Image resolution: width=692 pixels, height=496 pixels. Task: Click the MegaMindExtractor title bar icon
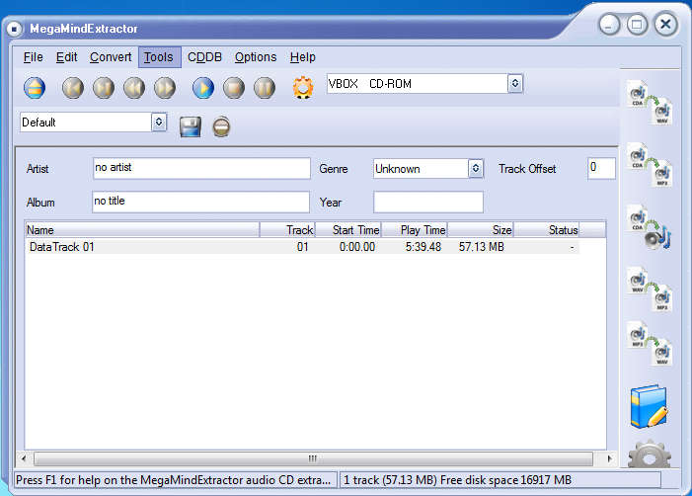click(15, 30)
